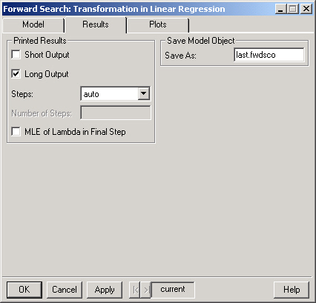Enable the Short Output checkbox

click(16, 54)
